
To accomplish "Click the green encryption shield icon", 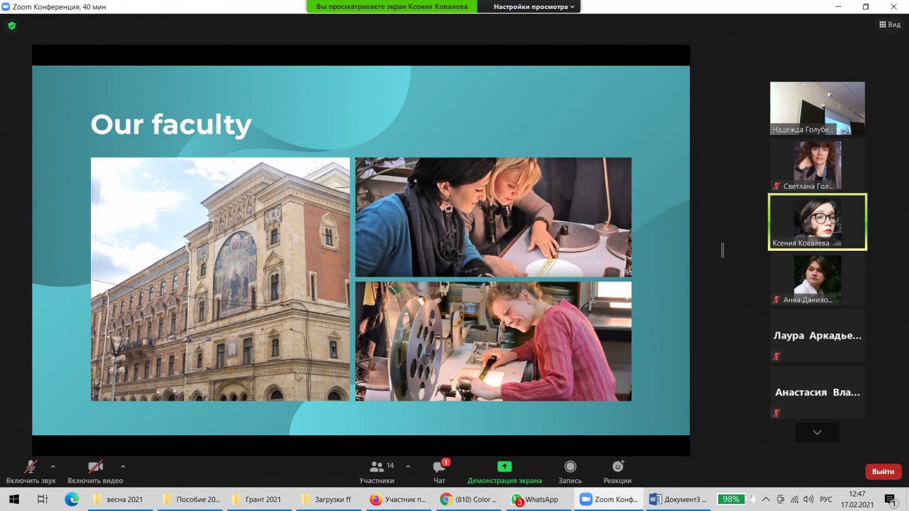I will pos(12,26).
